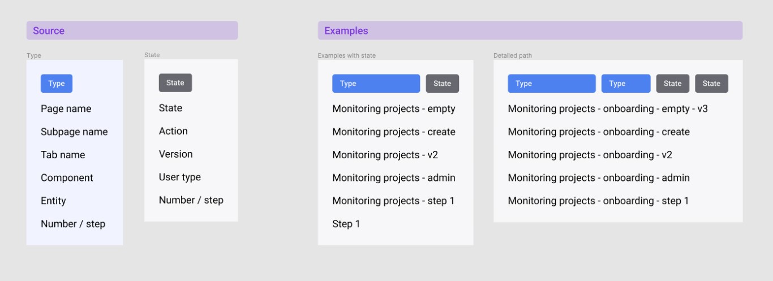Select the 'Version' text in State frame
Viewport: 773px width, 281px height.
click(x=175, y=154)
